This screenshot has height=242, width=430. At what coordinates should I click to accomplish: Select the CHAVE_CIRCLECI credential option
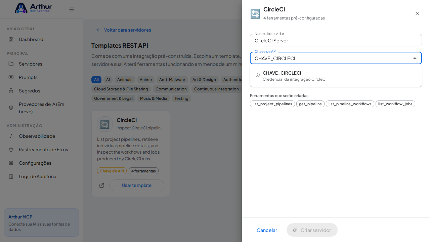point(336,76)
